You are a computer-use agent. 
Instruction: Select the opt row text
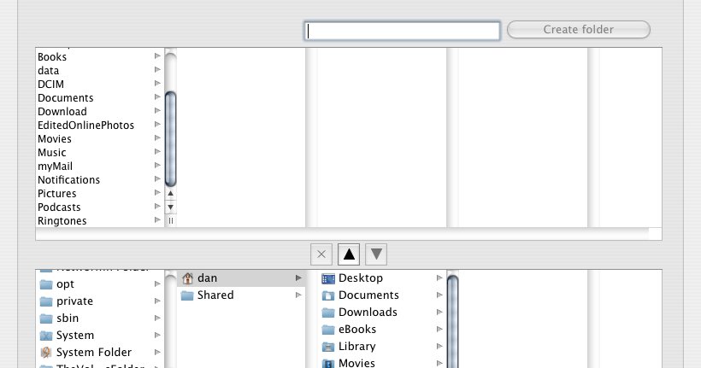click(x=65, y=284)
